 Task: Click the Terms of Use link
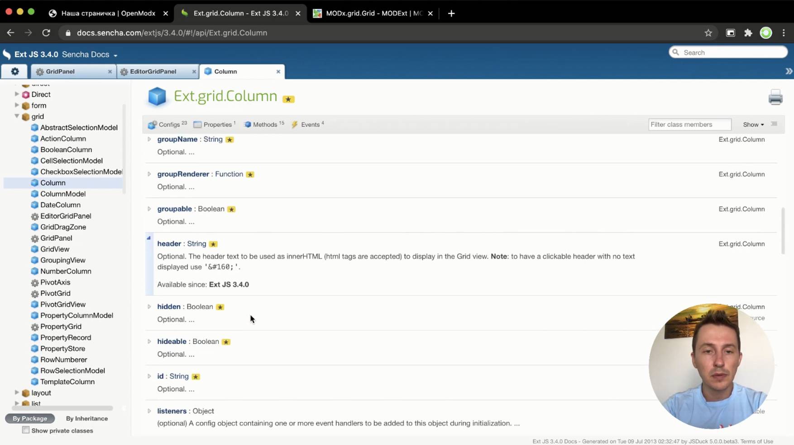pyautogui.click(x=756, y=441)
